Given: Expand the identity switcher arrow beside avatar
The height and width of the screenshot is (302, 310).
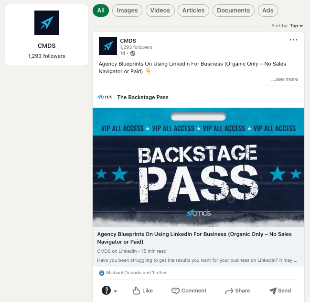Looking at the screenshot, I should (116, 291).
